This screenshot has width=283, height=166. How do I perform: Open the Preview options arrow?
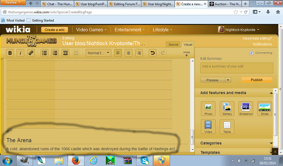coord(228,80)
